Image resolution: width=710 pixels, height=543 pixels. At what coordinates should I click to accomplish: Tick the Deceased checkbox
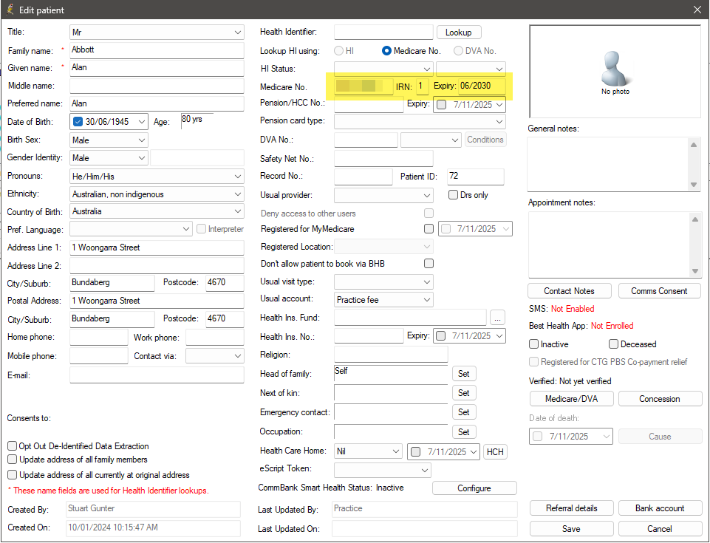coord(613,344)
